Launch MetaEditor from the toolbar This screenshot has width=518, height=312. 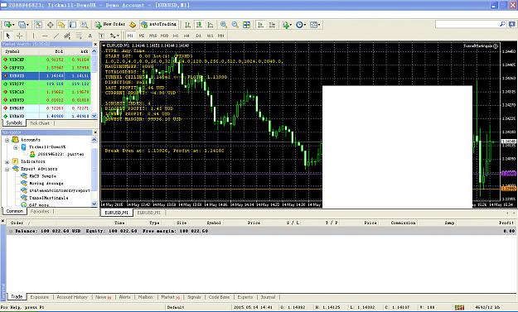pos(133,25)
